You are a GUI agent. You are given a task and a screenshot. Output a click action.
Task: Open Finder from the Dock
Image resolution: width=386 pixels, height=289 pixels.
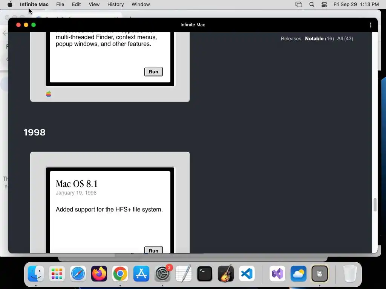pos(36,274)
